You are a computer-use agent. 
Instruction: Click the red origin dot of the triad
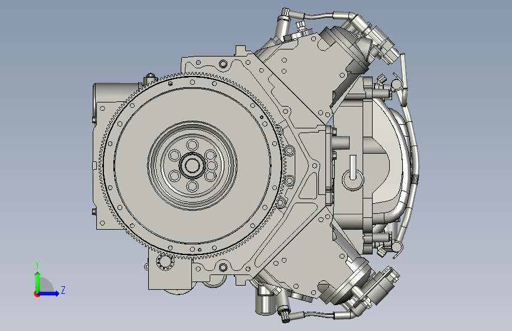point(37,294)
